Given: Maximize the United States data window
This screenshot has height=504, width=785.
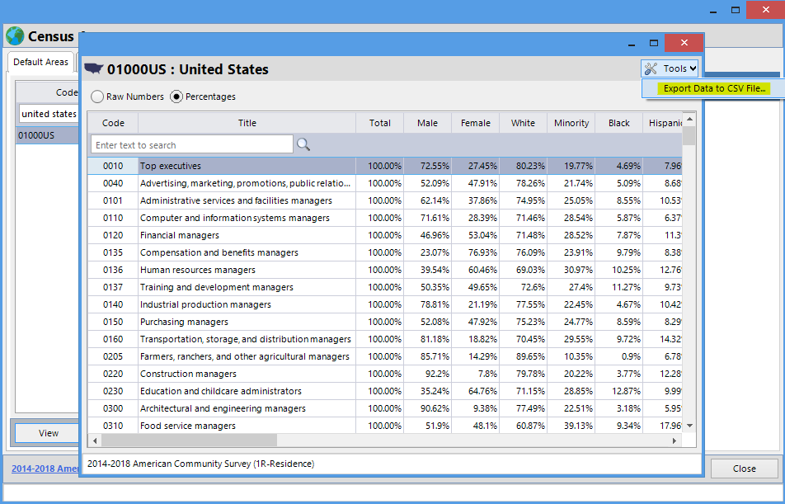Looking at the screenshot, I should [x=654, y=43].
